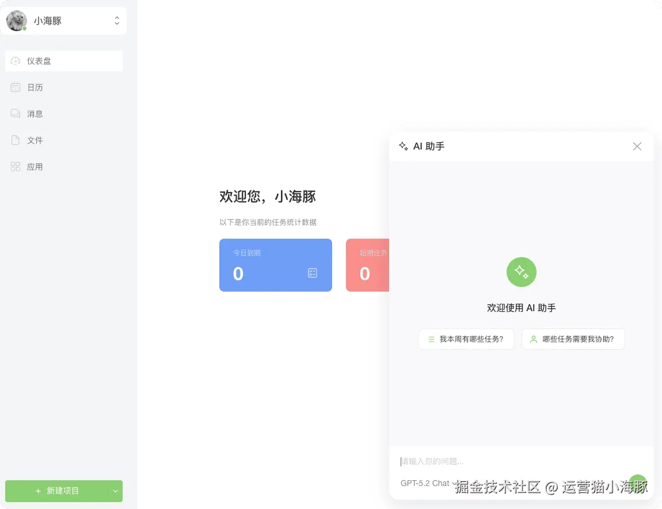Click the 以下是你当前的任务统计数据 subtitle

(x=268, y=222)
